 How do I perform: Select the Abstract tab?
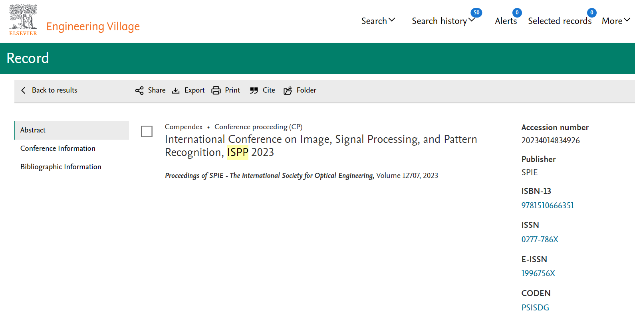point(72,130)
